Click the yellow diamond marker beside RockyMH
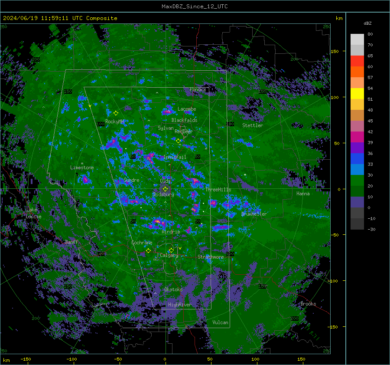Viewport: 390px width, 365px height. pos(116,113)
